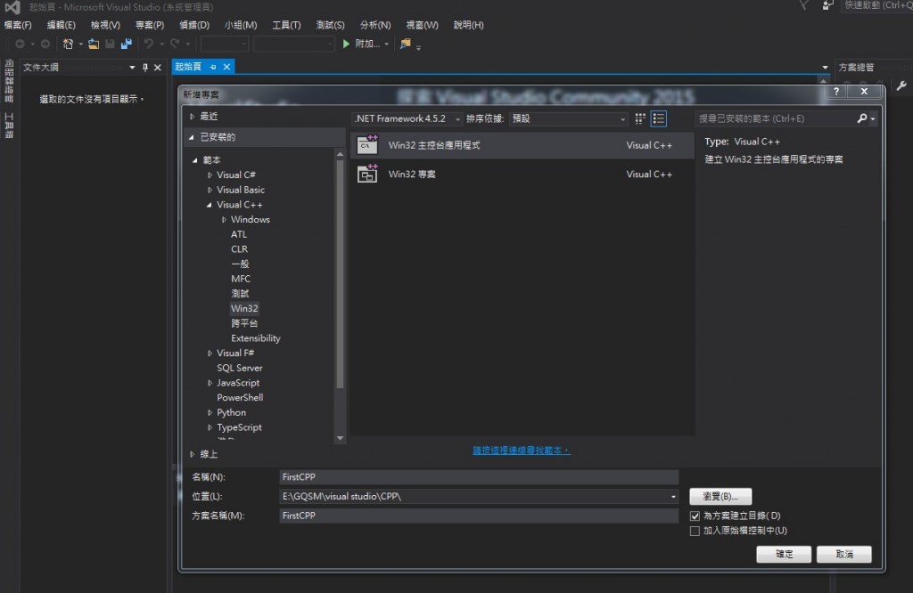Click the help question mark in dialog
The height and width of the screenshot is (593, 913).
point(836,92)
